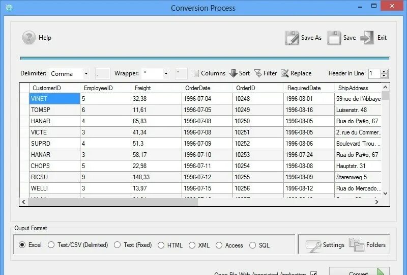Click the OrderDate column header
The image size is (407, 275).
(207, 88)
